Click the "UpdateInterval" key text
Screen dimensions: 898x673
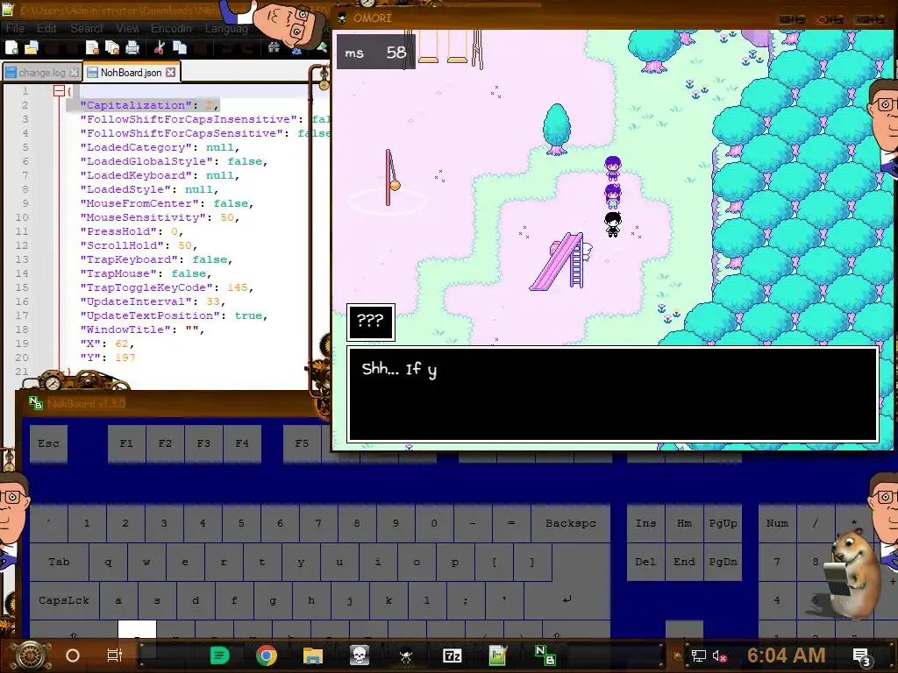click(x=136, y=301)
